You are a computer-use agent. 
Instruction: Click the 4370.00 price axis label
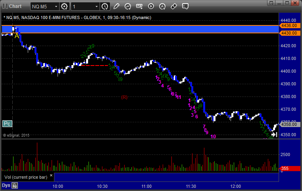[x=289, y=110]
